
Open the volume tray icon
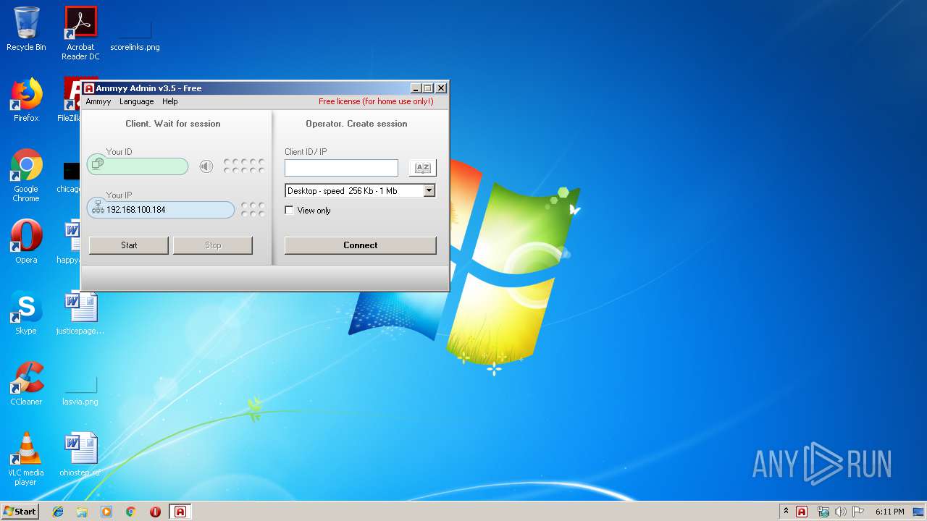(841, 512)
